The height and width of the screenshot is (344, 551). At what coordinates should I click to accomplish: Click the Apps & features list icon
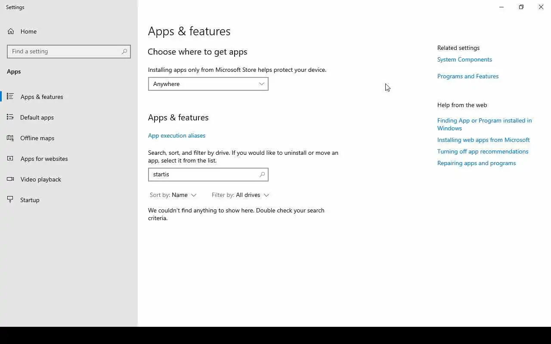click(10, 96)
